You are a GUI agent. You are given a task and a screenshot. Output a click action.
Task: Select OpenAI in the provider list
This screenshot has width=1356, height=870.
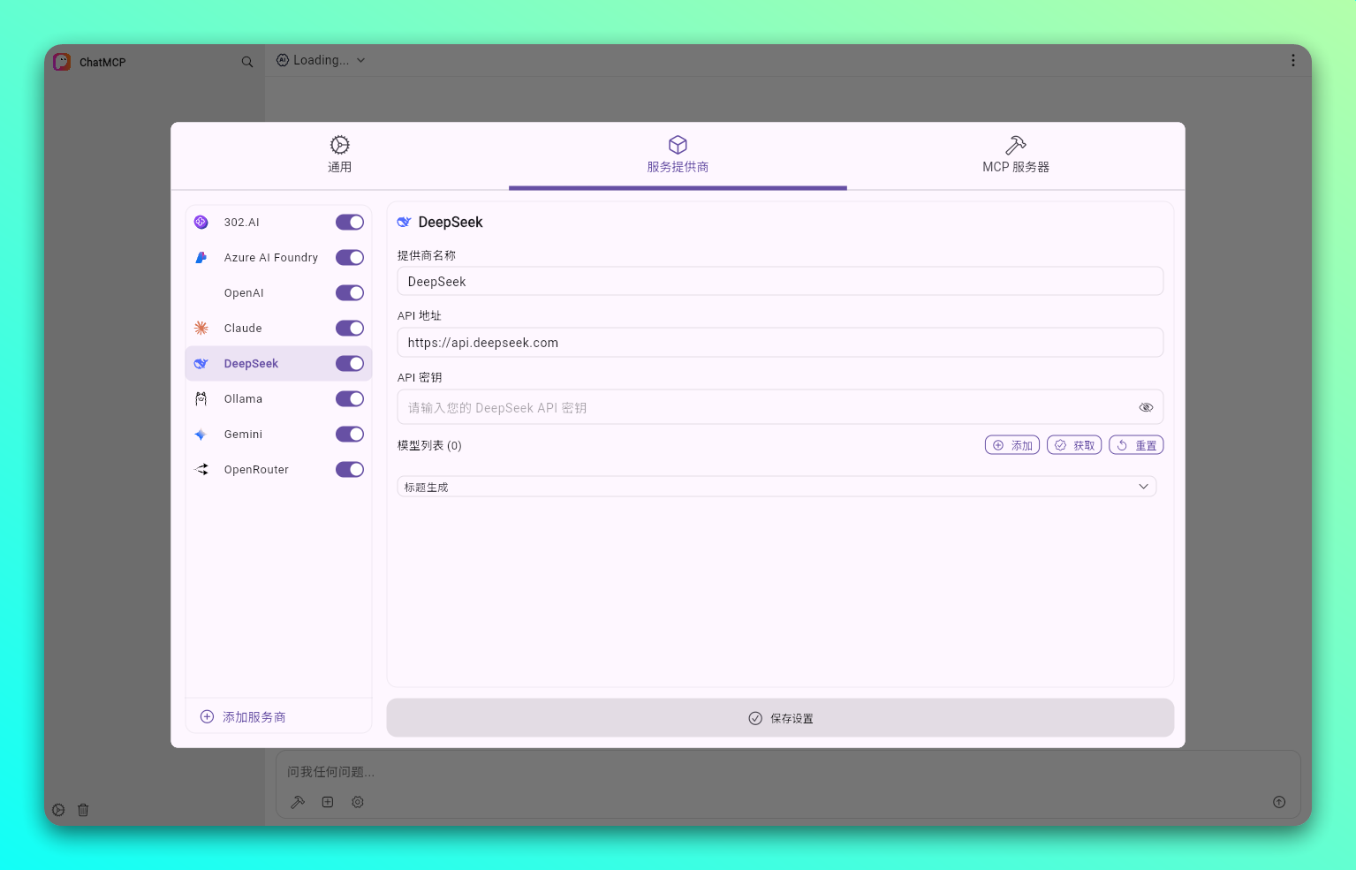[244, 293]
